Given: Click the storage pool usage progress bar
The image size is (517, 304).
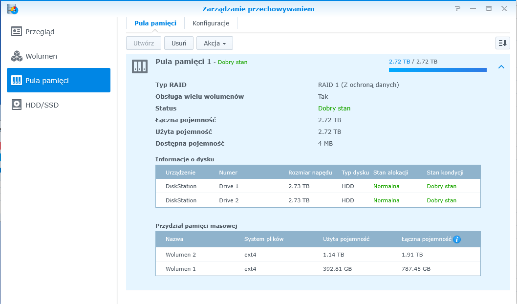Looking at the screenshot, I should [437, 70].
